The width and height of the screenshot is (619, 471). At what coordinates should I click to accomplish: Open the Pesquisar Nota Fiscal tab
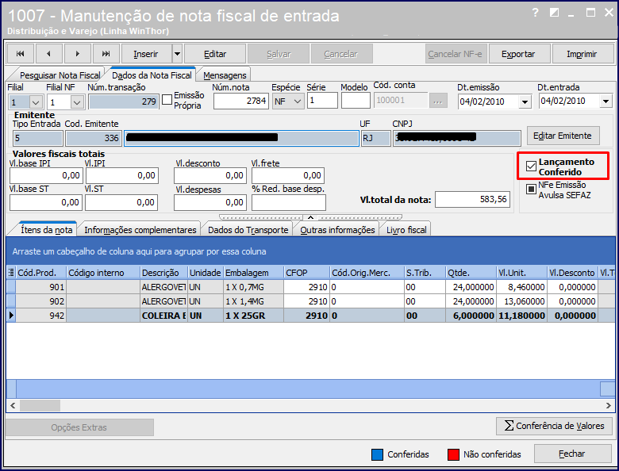tap(60, 75)
